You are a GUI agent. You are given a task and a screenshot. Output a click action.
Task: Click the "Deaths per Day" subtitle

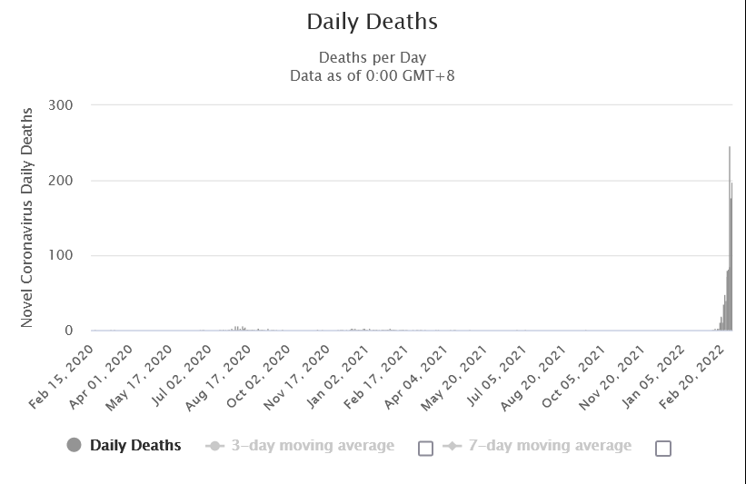[372, 58]
